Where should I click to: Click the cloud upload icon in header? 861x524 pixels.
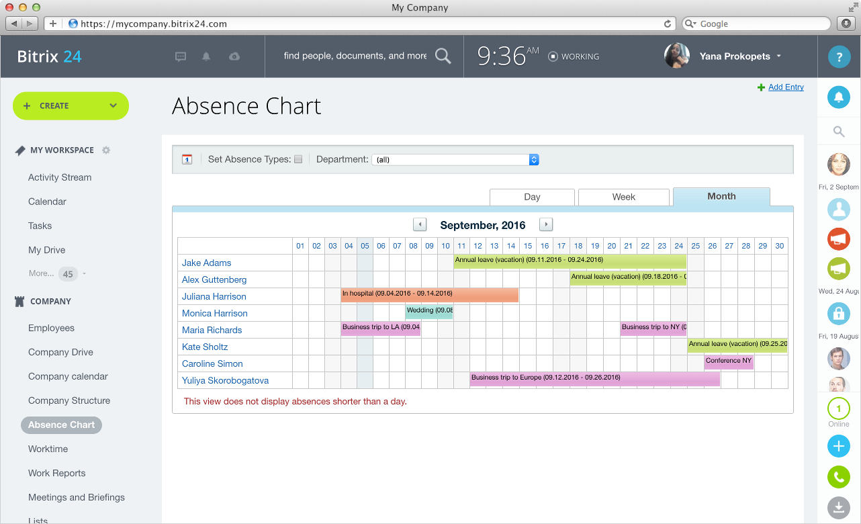[234, 56]
